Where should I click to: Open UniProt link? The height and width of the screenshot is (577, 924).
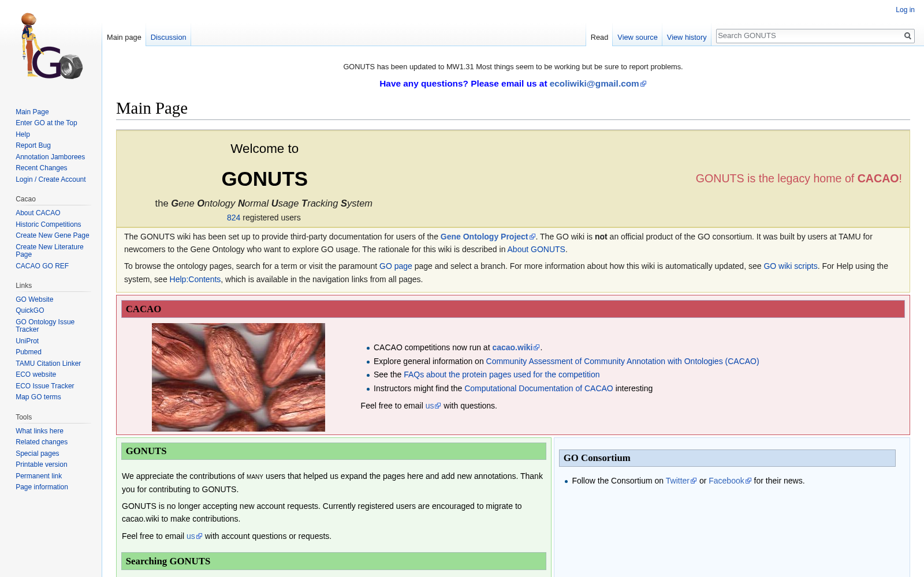tap(27, 341)
